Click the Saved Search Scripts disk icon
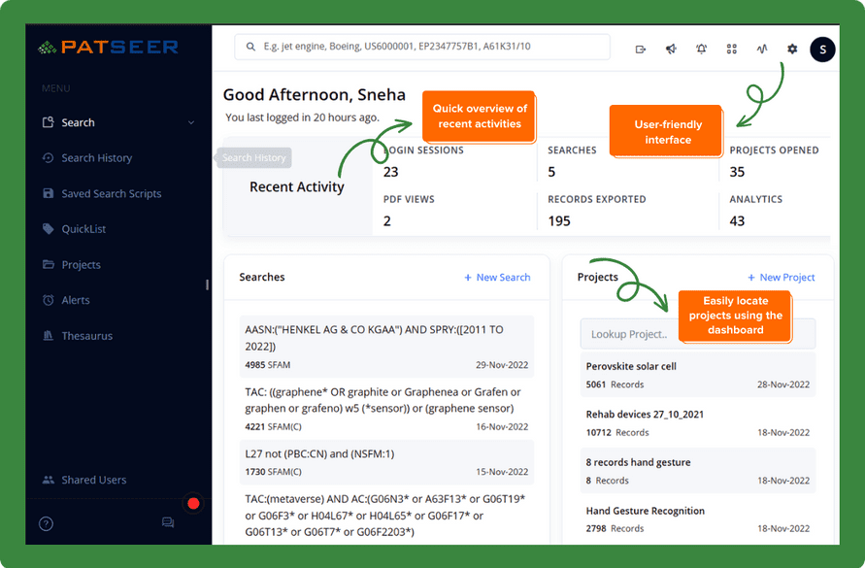The height and width of the screenshot is (568, 865). click(x=49, y=193)
